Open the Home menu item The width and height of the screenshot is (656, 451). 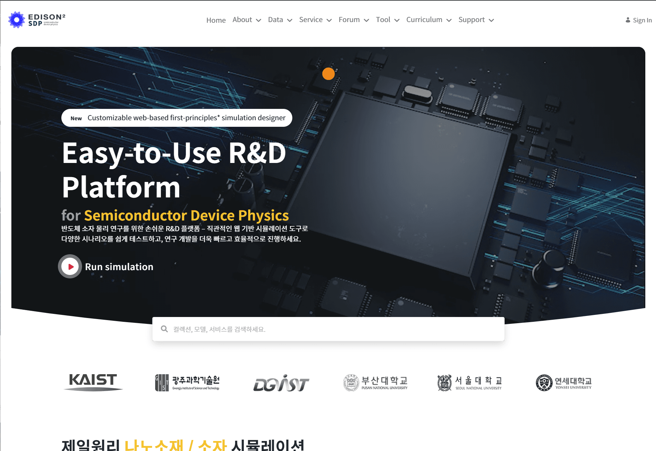point(216,20)
